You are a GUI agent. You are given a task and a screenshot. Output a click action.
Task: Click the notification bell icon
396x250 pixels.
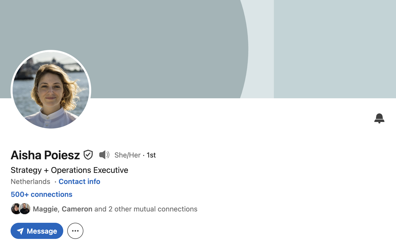coord(379,118)
